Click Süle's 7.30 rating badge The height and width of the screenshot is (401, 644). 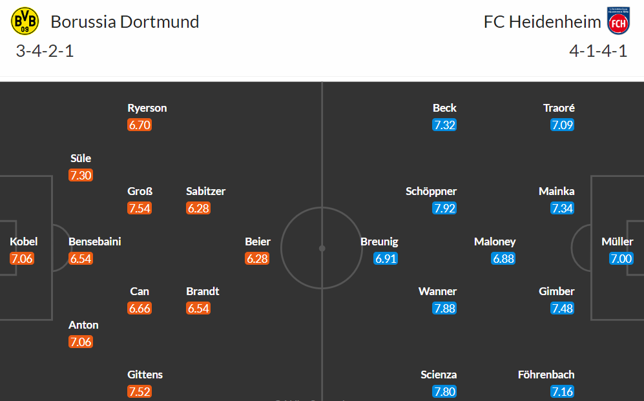coord(81,175)
